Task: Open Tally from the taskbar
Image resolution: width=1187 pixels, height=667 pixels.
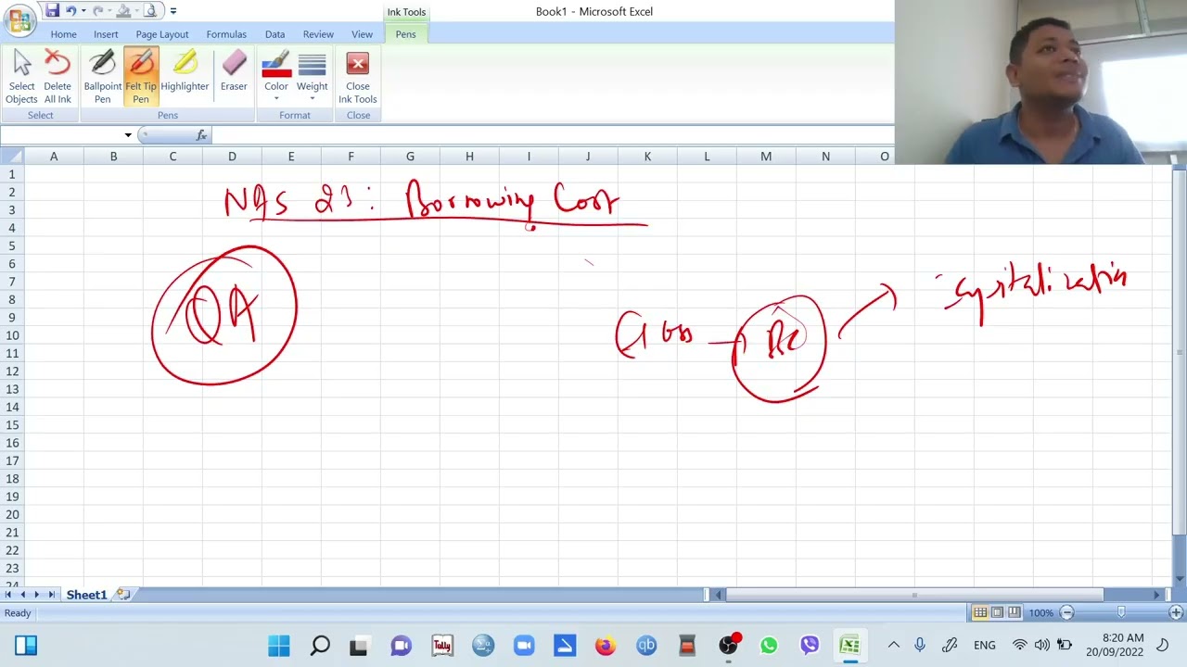Action: 442,646
